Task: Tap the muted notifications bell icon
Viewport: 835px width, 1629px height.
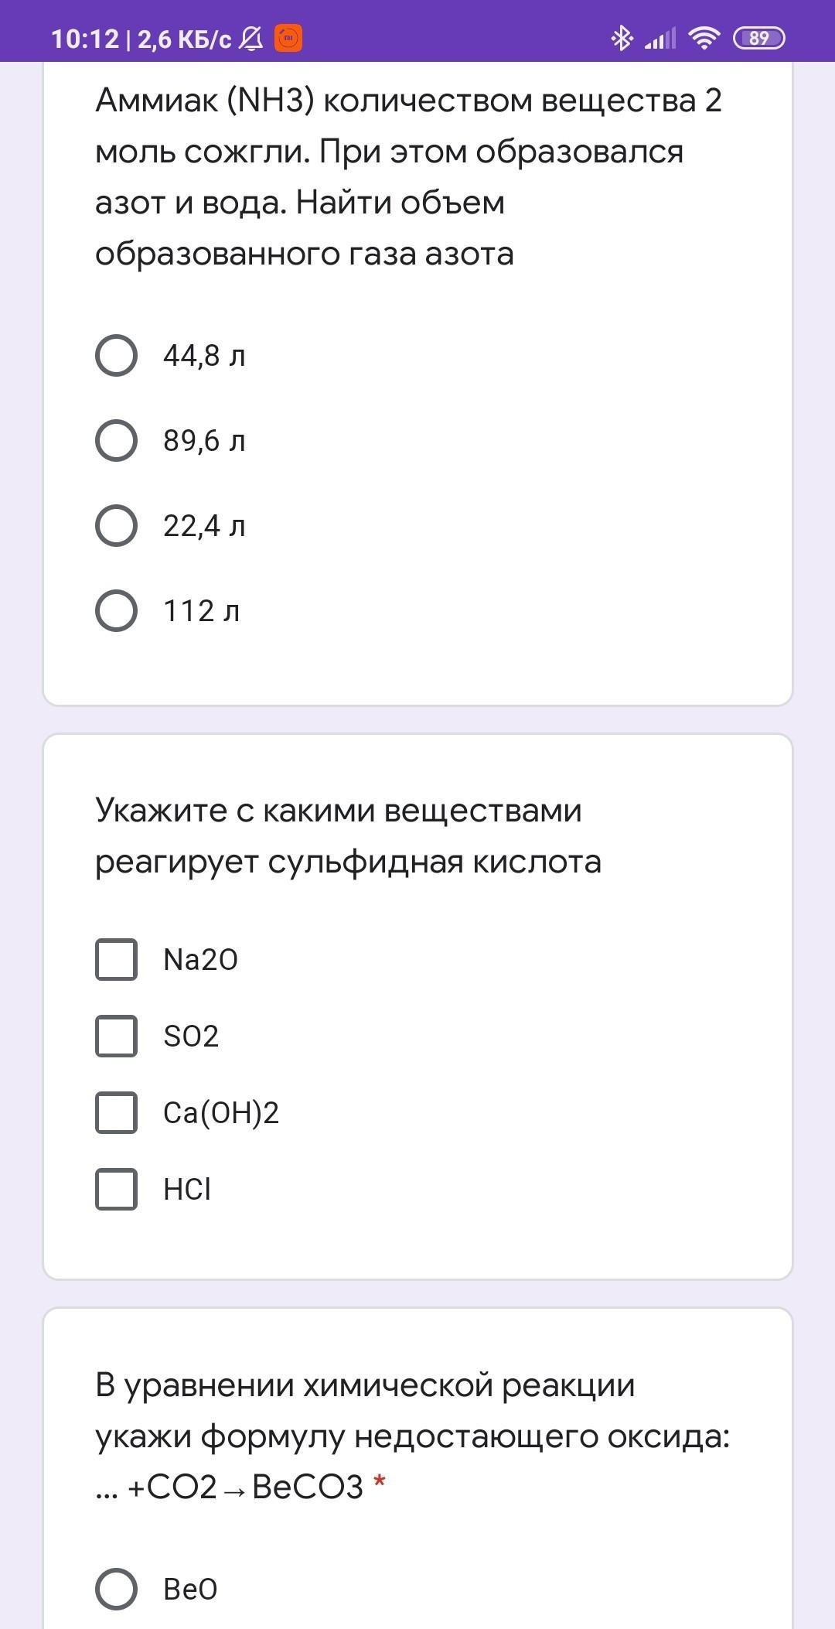Action: point(250,38)
